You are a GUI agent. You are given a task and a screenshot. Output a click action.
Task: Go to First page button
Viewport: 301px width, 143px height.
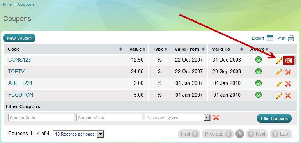click(x=189, y=134)
